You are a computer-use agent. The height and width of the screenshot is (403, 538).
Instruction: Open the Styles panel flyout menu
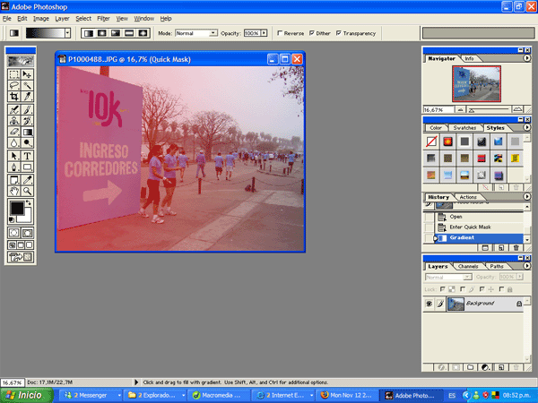pyautogui.click(x=526, y=127)
